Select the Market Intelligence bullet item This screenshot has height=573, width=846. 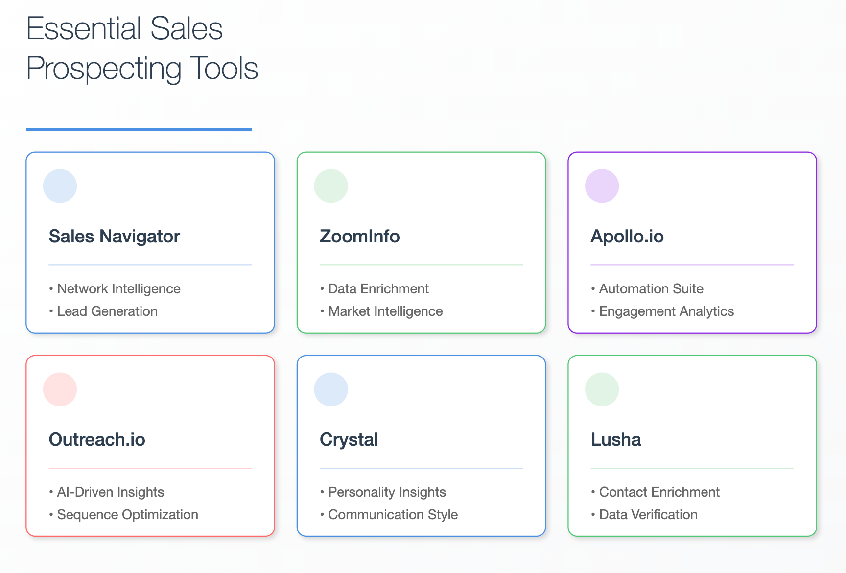381,311
